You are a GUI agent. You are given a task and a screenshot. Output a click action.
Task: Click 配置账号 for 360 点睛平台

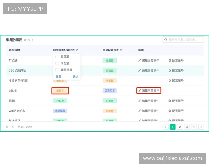[x=176, y=70]
